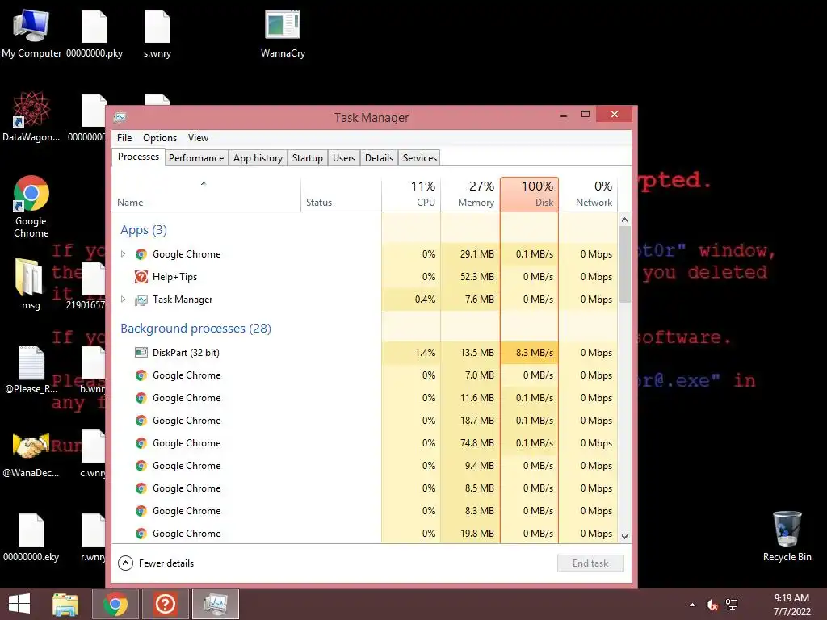The image size is (827, 620).
Task: Click the Status column header
Action: 342,195
